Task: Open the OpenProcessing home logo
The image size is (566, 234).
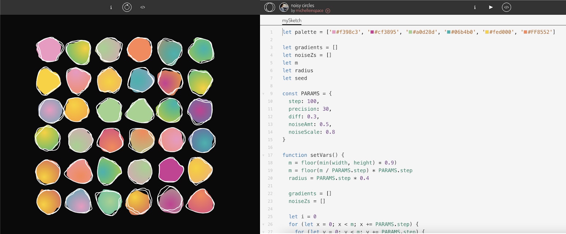Action: pos(270,7)
